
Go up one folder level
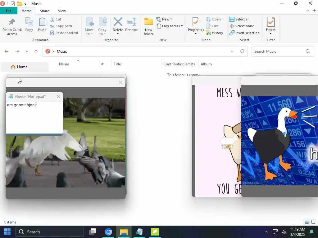click(x=36, y=51)
